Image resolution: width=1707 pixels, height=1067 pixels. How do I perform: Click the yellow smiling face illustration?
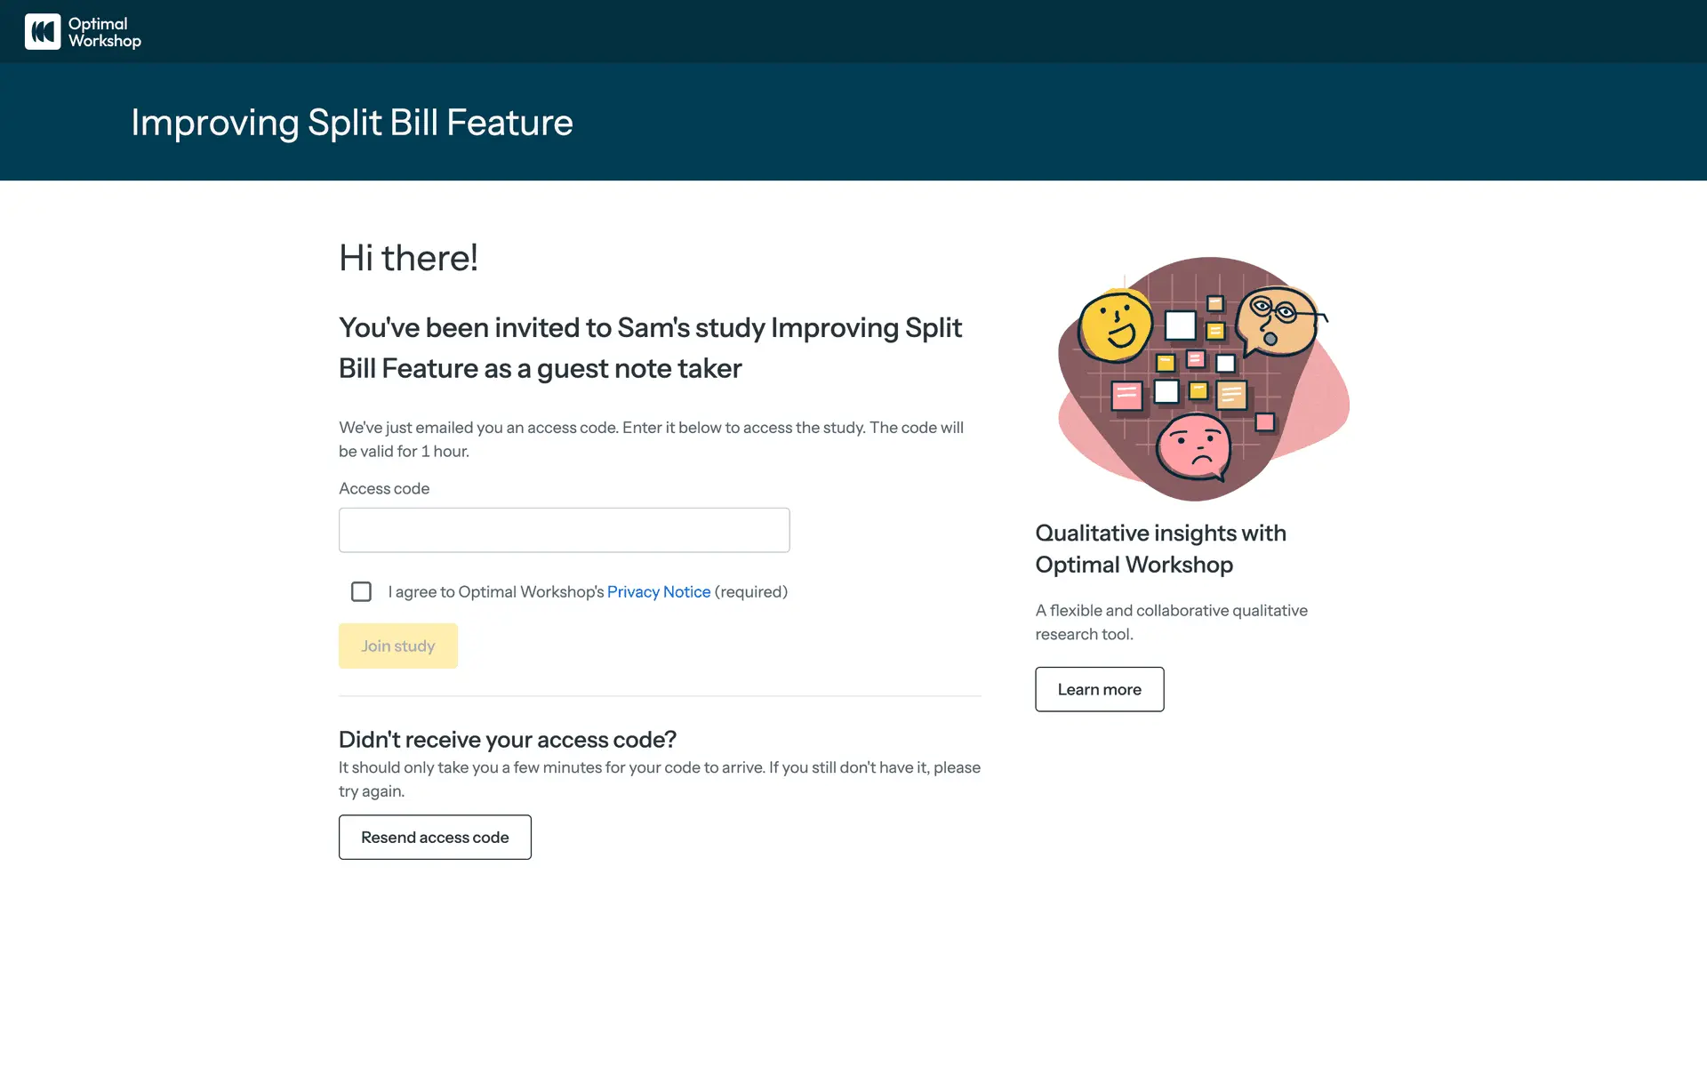point(1115,326)
